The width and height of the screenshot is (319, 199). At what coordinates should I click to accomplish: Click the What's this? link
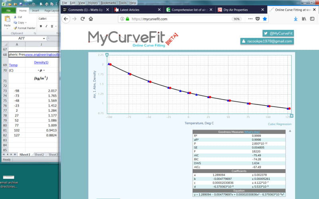252,132
